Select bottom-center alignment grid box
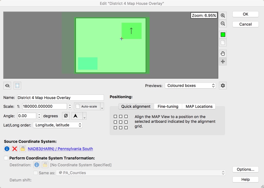This screenshot has height=188, width=264. 121,128
